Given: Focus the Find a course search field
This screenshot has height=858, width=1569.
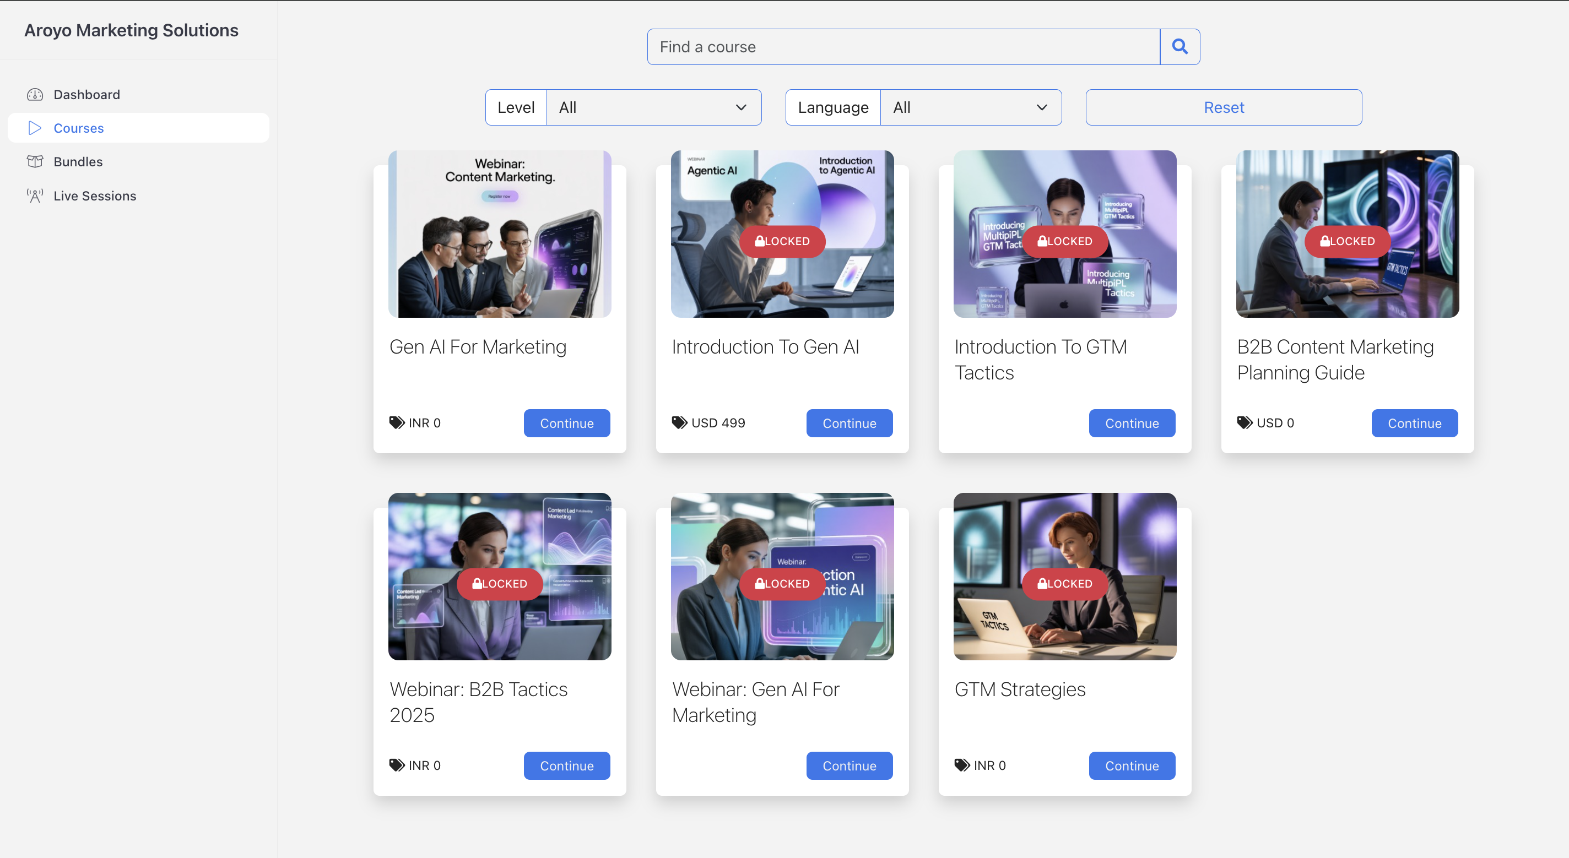Looking at the screenshot, I should click(x=904, y=47).
